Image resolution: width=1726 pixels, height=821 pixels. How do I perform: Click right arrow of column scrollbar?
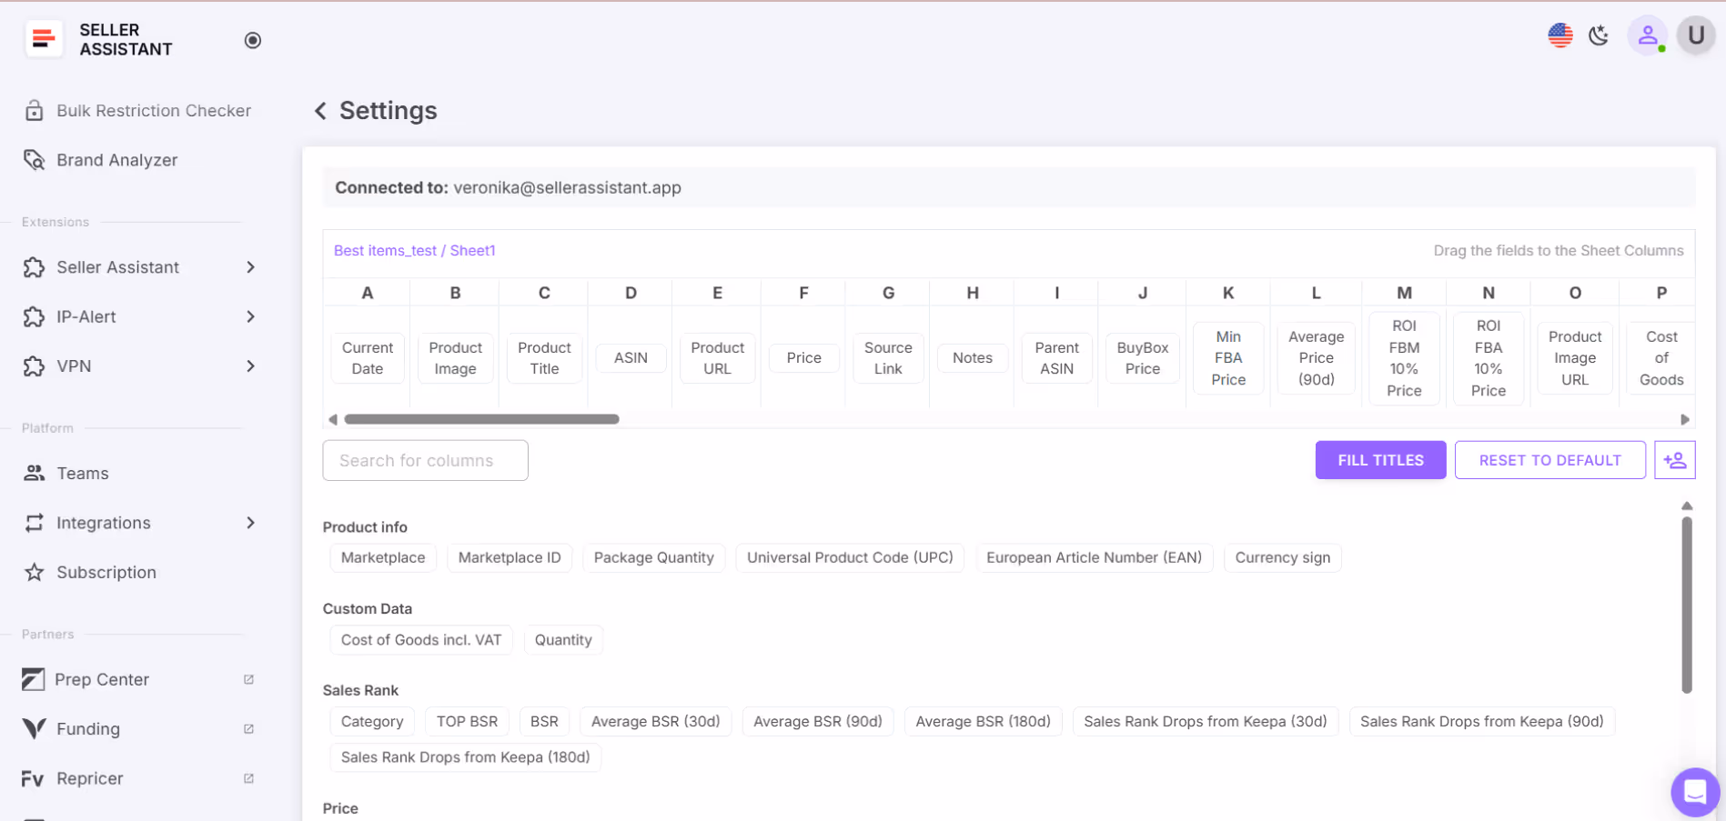1684,419
